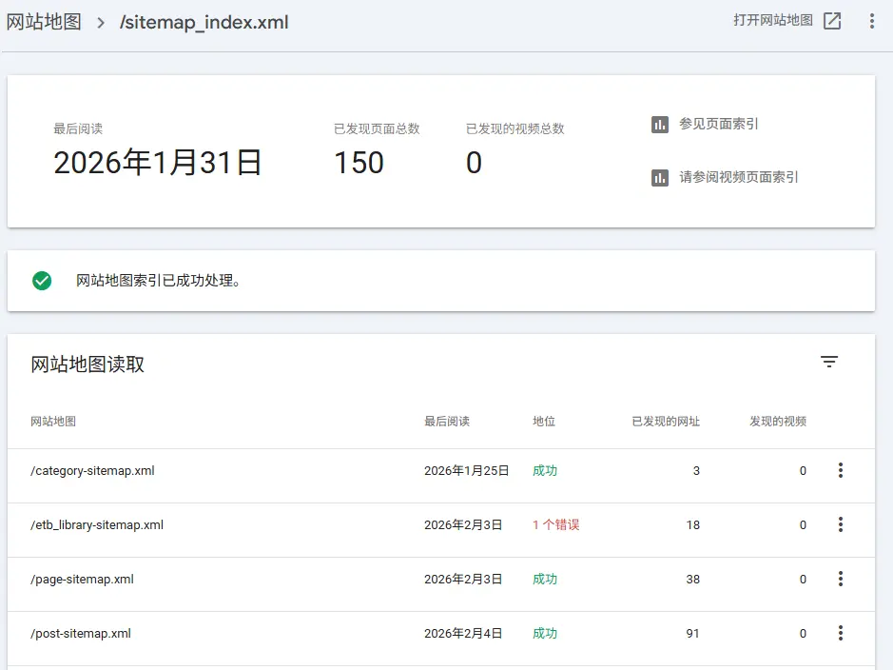Open the top-right three-dot overflow menu
Viewport: 893px width, 670px height.
(x=872, y=21)
